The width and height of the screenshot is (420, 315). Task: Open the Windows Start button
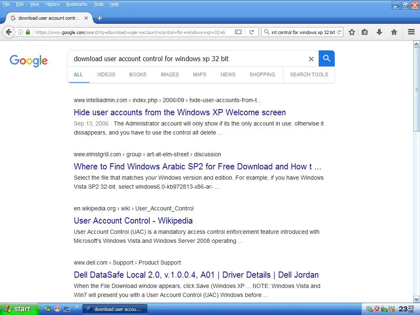[20, 309]
